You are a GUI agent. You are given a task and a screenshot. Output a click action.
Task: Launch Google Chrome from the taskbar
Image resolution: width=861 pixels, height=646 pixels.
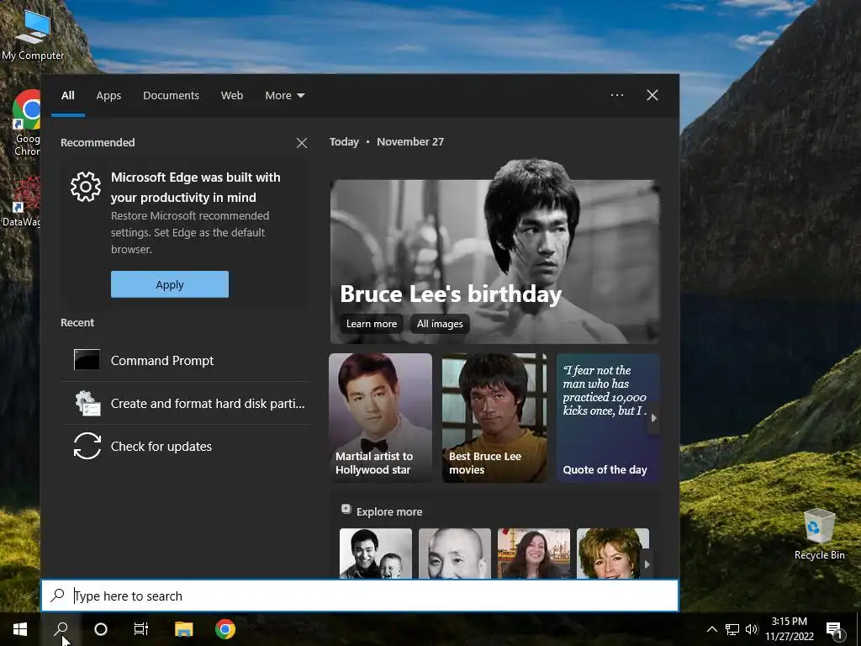[x=225, y=629]
